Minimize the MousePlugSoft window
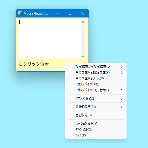 (58, 13)
